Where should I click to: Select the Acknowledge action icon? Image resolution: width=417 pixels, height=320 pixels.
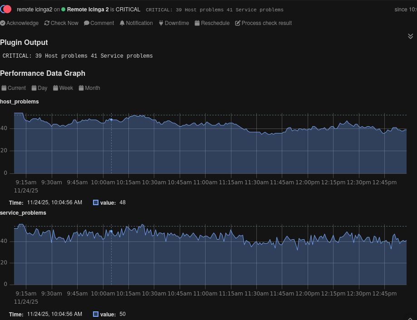tap(3, 23)
